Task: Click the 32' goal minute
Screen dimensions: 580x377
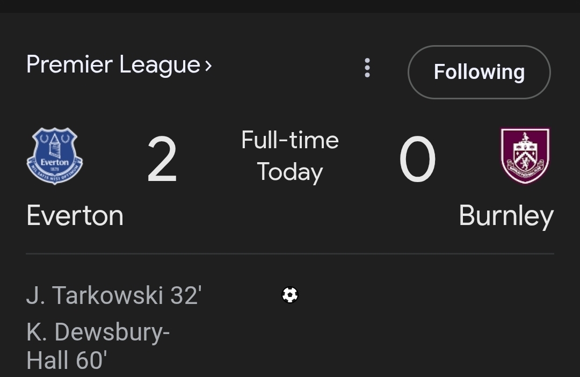Action: [x=186, y=295]
